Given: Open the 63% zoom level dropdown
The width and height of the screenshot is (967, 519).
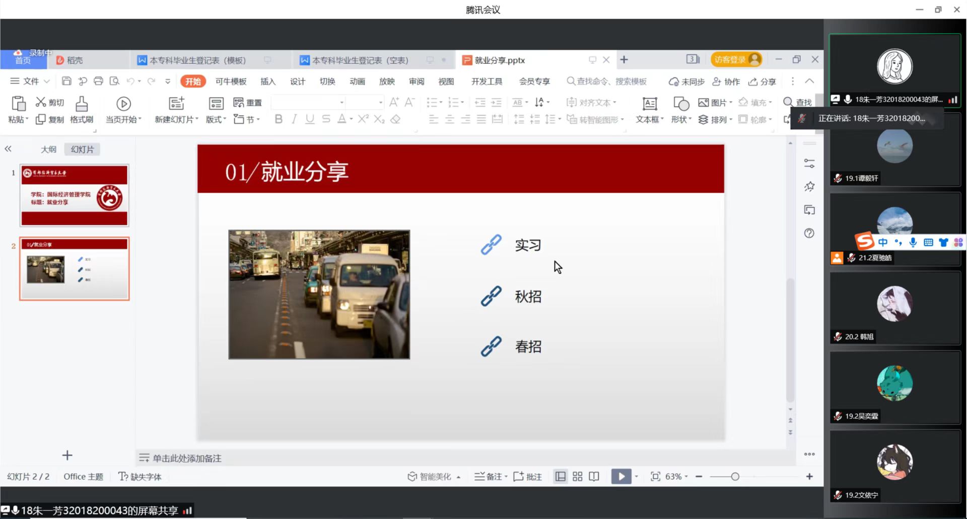Looking at the screenshot, I should click(x=674, y=476).
